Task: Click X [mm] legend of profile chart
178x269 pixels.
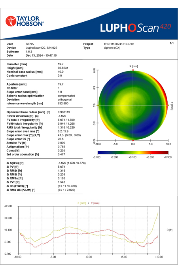Action: [81, 203]
